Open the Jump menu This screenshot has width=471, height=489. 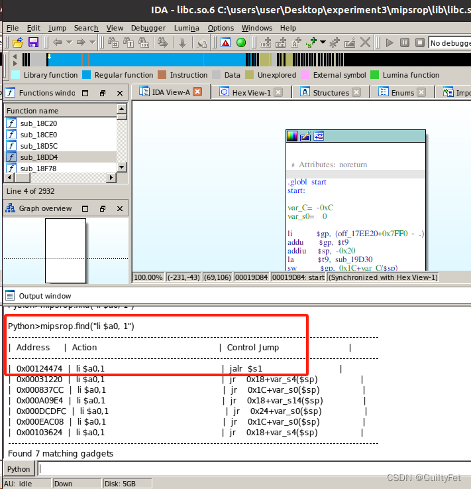pos(57,28)
